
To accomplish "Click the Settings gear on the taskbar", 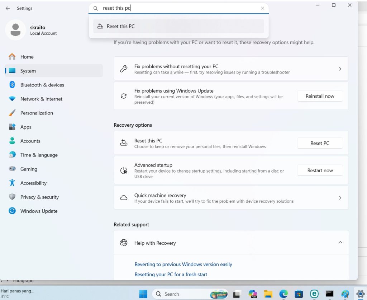I will click(x=360, y=294).
